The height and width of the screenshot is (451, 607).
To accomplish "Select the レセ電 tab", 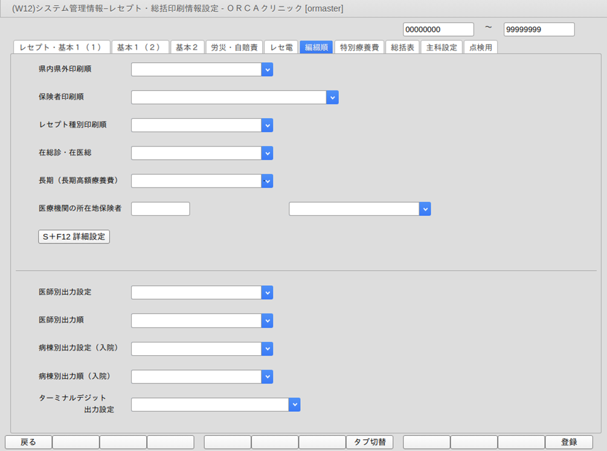I will pos(281,47).
